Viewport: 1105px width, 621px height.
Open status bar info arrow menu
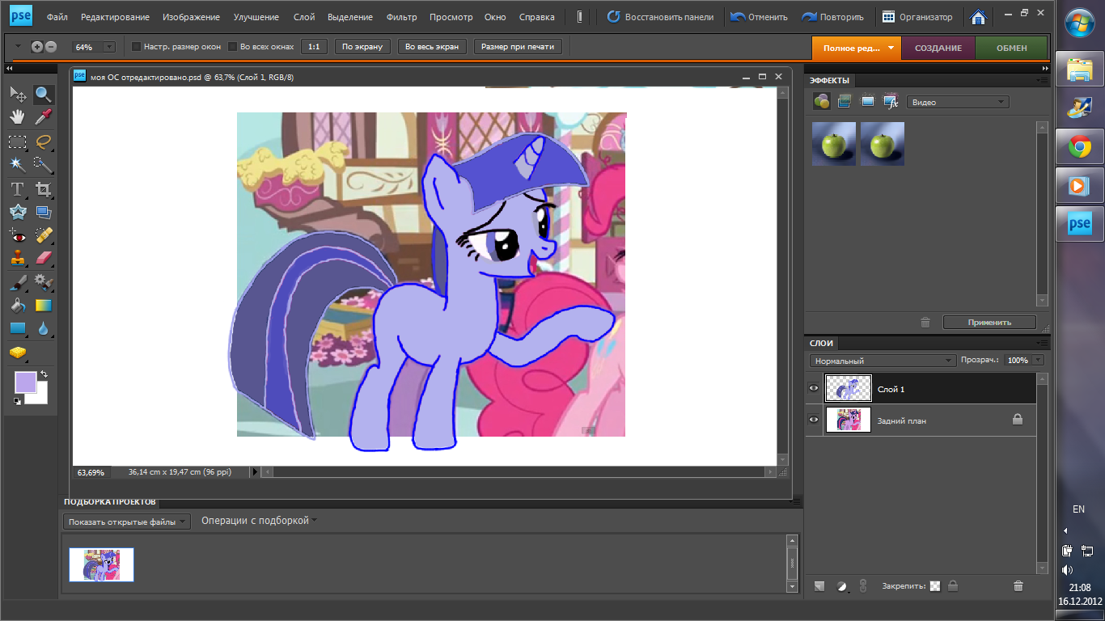tap(255, 471)
